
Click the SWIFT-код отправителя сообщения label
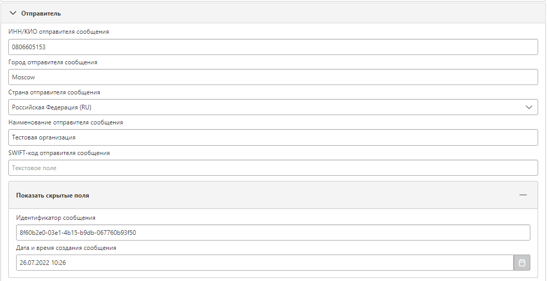(59, 153)
